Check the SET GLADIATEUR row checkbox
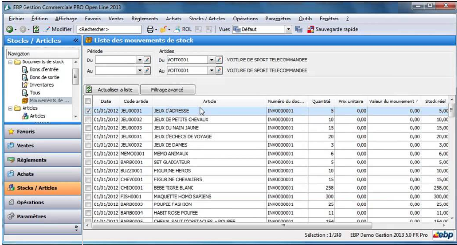This screenshot has height=245, width=457. coord(88,162)
